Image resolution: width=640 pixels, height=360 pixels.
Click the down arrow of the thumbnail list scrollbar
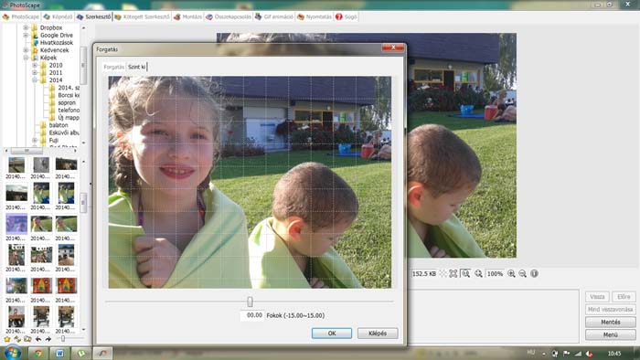click(x=84, y=330)
